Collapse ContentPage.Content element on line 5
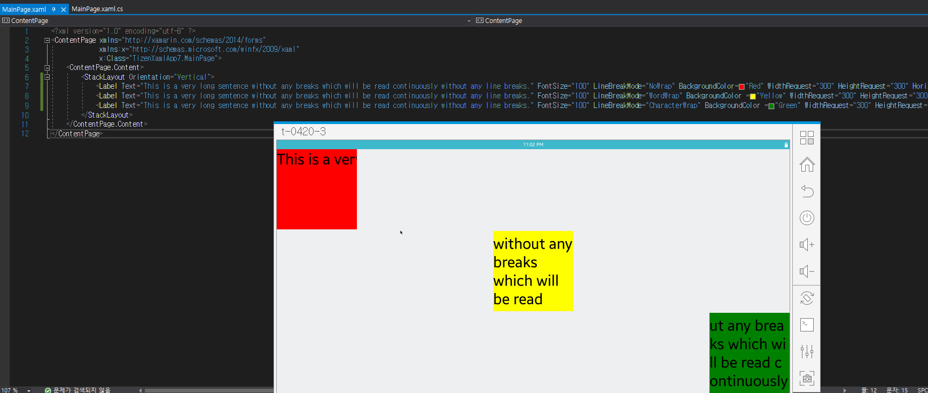The height and width of the screenshot is (393, 928). pos(47,68)
